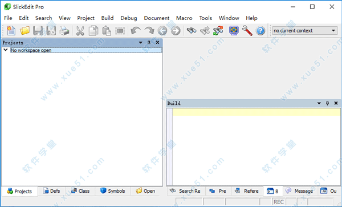Image resolution: width=342 pixels, height=207 pixels.
Task: Switch to the Ou output tab
Action: (329, 191)
